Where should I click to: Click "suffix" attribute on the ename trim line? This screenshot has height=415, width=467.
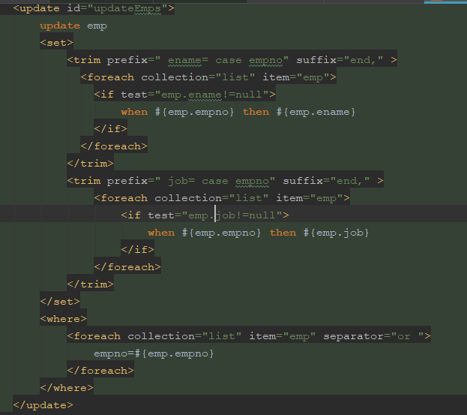coord(316,60)
